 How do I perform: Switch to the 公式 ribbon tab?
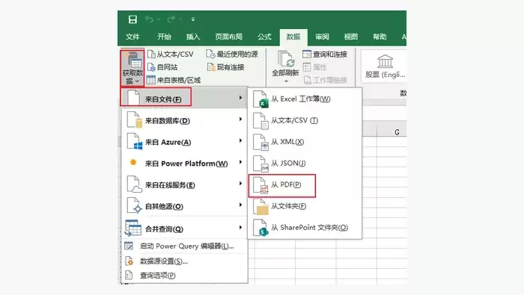[x=264, y=37]
